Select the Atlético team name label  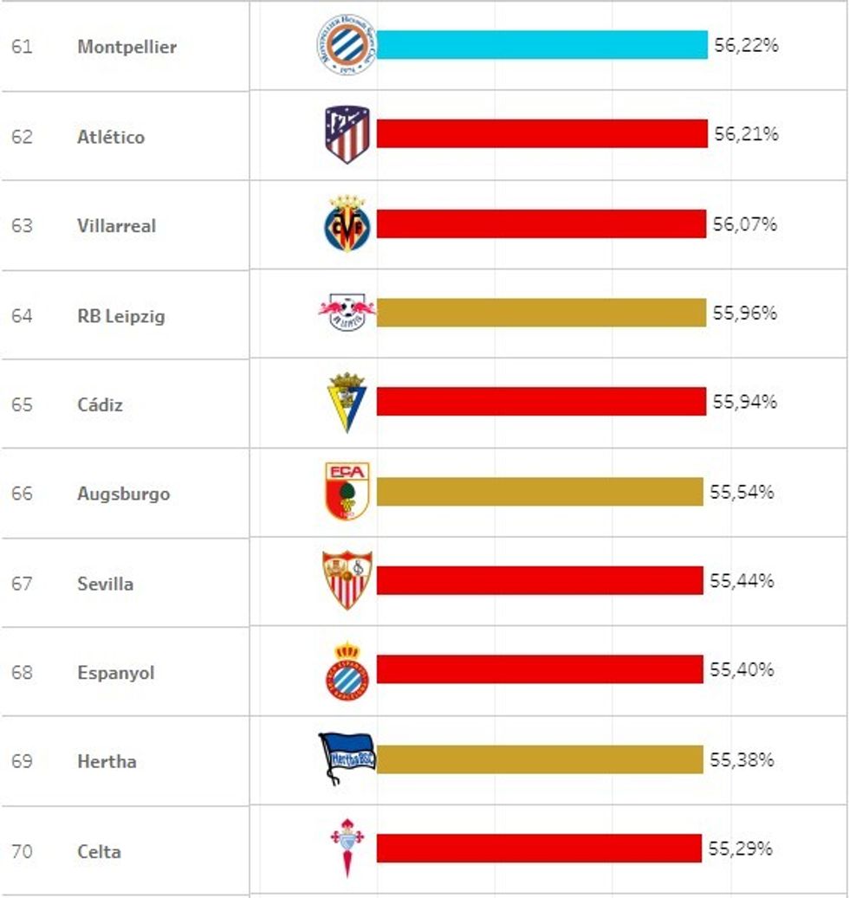click(x=111, y=137)
